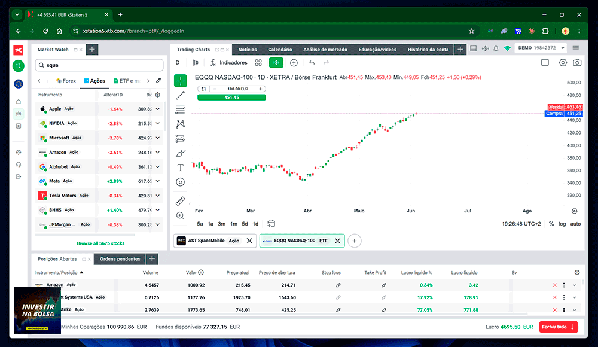Select the text annotation tool
Image resolution: width=598 pixels, height=347 pixels.
pos(181,168)
